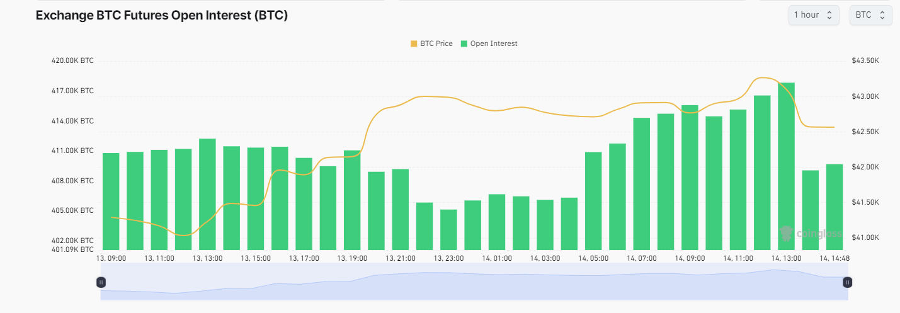Click the middle of the range navigator preview
Screen dimensions: 900x313
pos(474,282)
